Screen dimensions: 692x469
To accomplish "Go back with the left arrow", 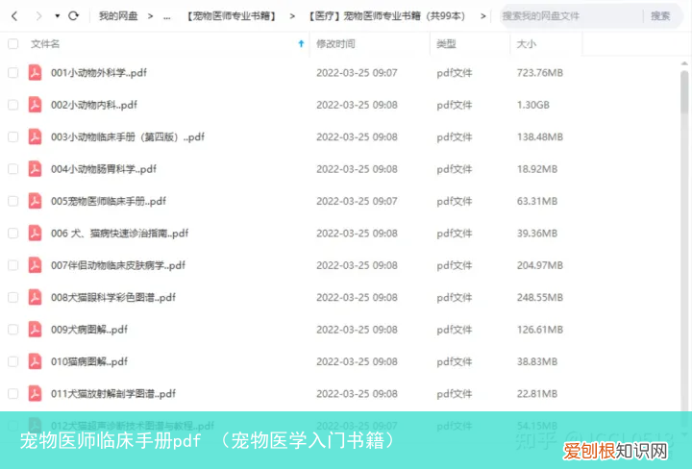I will click(14, 16).
